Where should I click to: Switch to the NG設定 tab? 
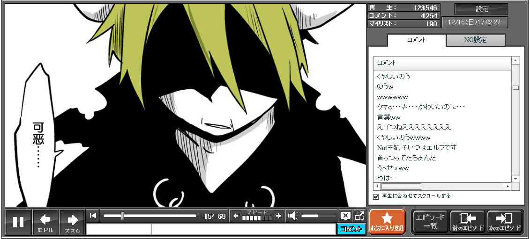(x=475, y=40)
